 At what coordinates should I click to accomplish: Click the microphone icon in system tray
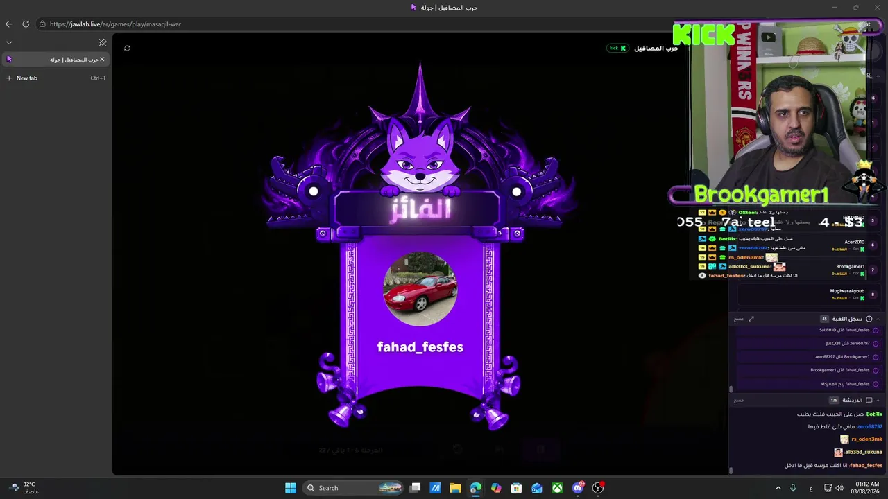click(x=793, y=488)
